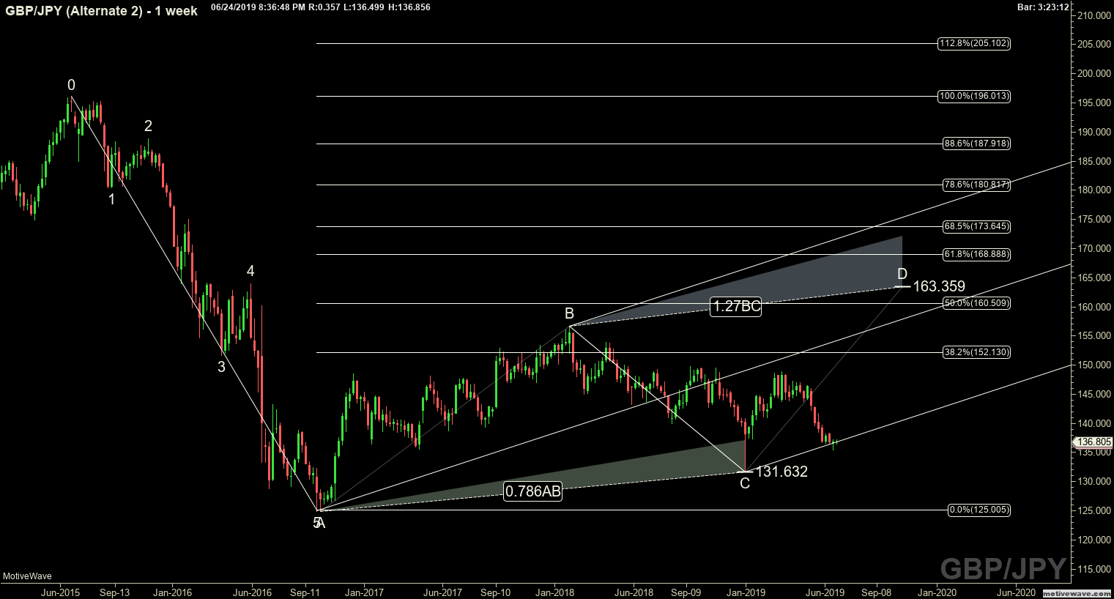1114x599 pixels.
Task: Click the Sep-10 date axis label
Action: pyautogui.click(x=496, y=592)
